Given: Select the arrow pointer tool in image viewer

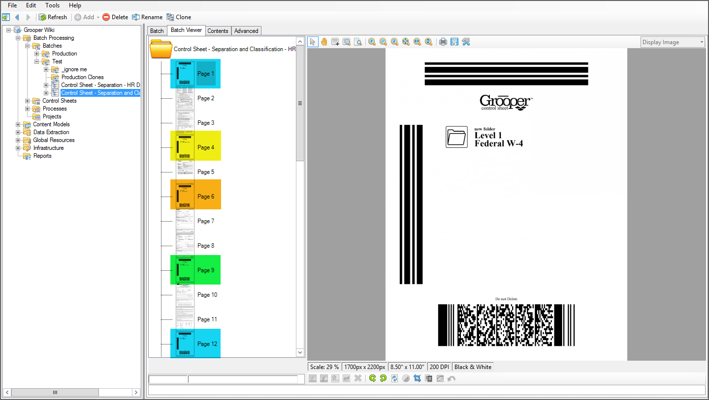Looking at the screenshot, I should tap(313, 42).
